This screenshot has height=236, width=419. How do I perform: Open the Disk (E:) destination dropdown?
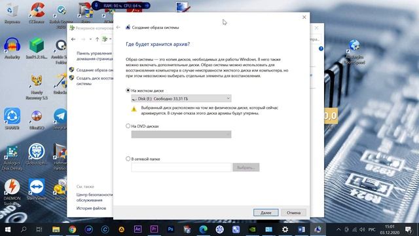181,98
